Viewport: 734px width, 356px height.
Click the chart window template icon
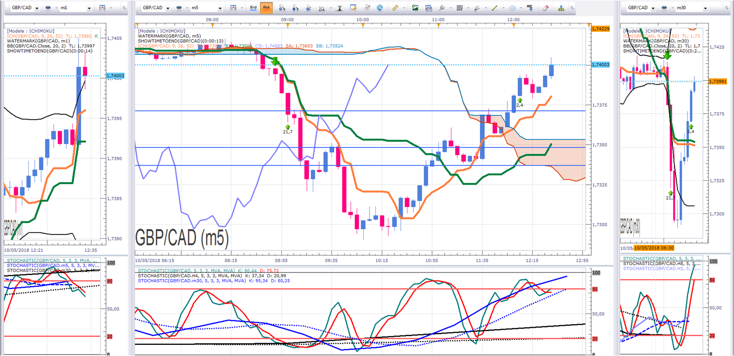coord(429,8)
